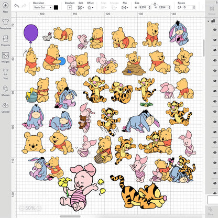Open the Templates panel
This screenshot has width=218, height=218.
5,24
